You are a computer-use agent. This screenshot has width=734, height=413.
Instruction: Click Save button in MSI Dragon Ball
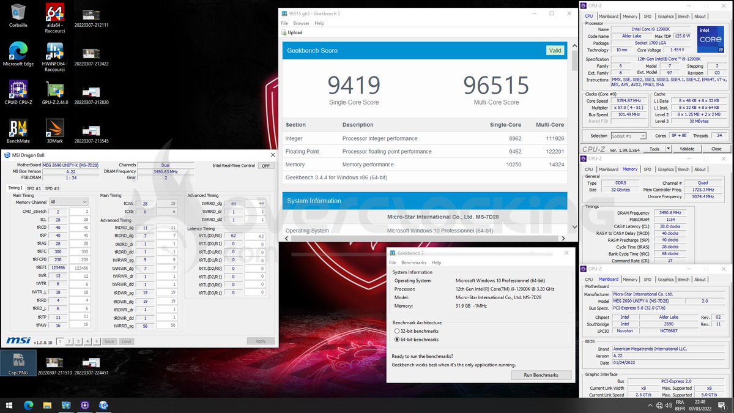pyautogui.click(x=109, y=341)
